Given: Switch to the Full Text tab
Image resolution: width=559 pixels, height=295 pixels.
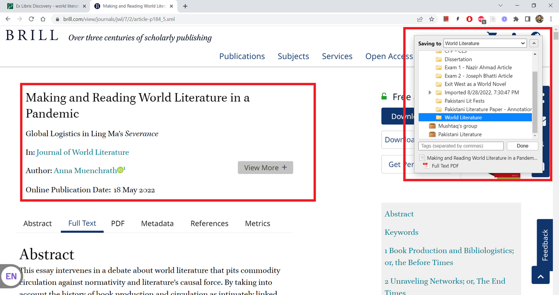Looking at the screenshot, I should coord(82,223).
